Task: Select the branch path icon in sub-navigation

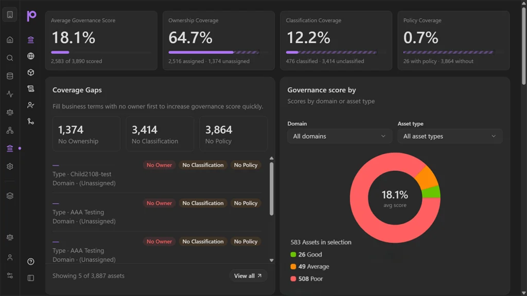Action: click(x=30, y=121)
